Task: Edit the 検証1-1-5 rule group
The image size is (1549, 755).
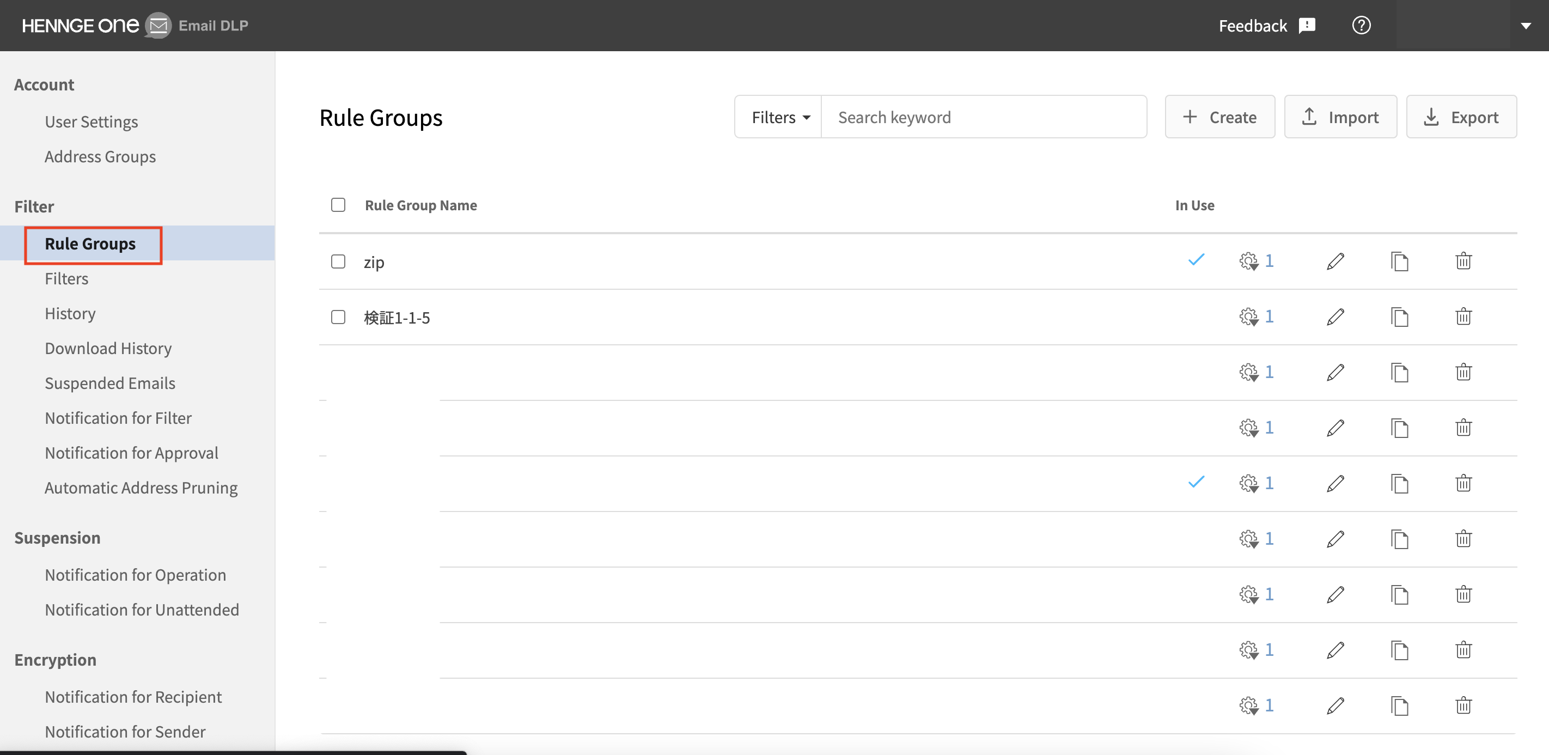Action: 1335,317
